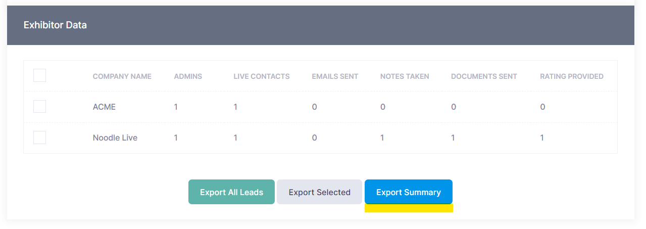Click the Rating Provided column header
Image resolution: width=646 pixels, height=229 pixels.
(572, 76)
